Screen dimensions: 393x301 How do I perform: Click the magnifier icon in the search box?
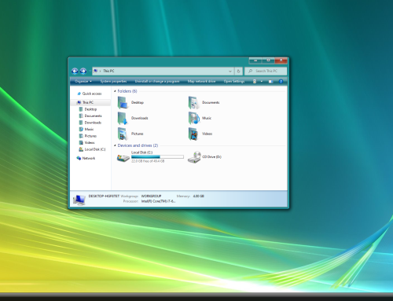pyautogui.click(x=251, y=71)
